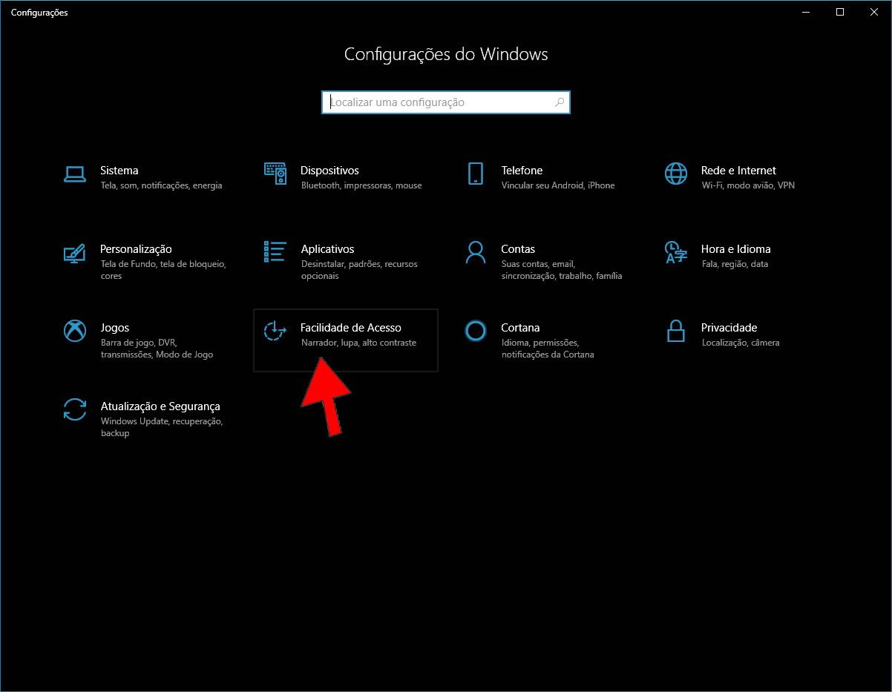Open the Sistema settings title
892x692 pixels.
tap(119, 171)
